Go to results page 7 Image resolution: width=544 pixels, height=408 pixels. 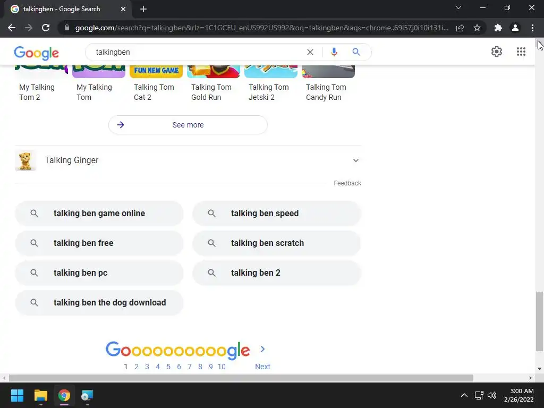[190, 367]
